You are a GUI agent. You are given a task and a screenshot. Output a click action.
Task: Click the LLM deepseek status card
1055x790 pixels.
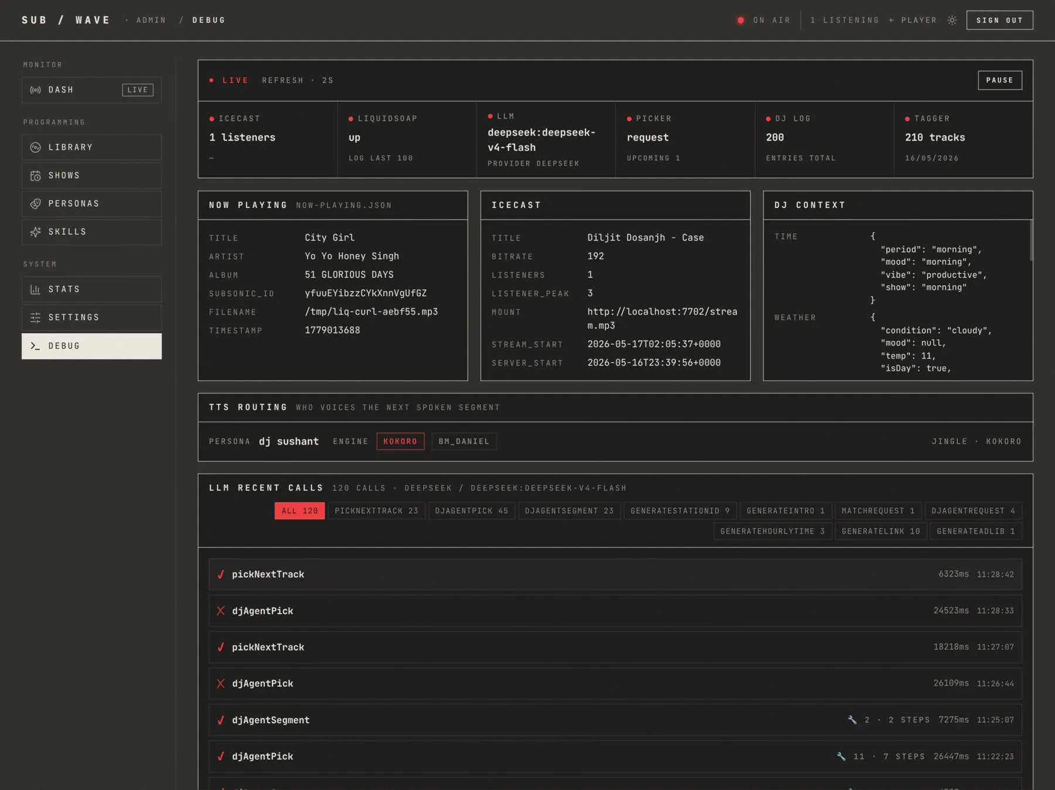pos(546,139)
